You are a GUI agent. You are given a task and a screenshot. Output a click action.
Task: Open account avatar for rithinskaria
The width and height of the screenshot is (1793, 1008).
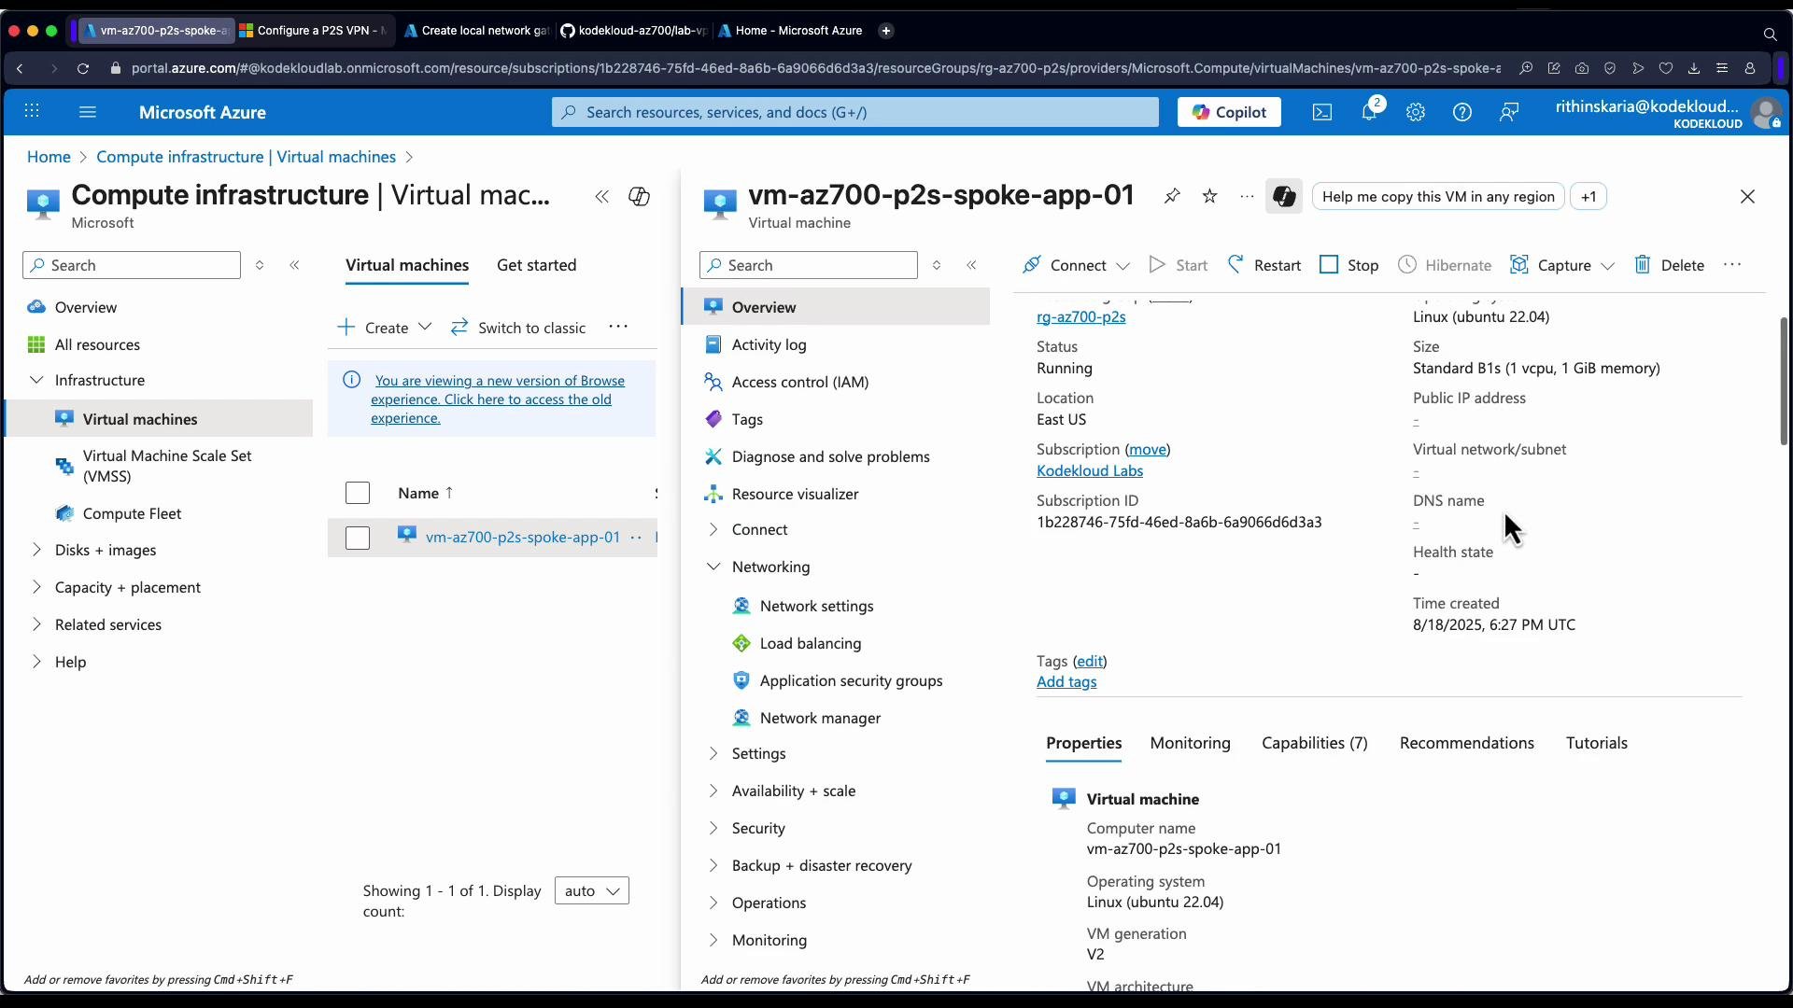[x=1766, y=113]
